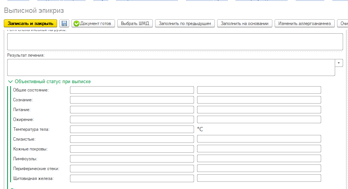
Task: Click the green checkmark Документ готов button
Action: pyautogui.click(x=93, y=23)
